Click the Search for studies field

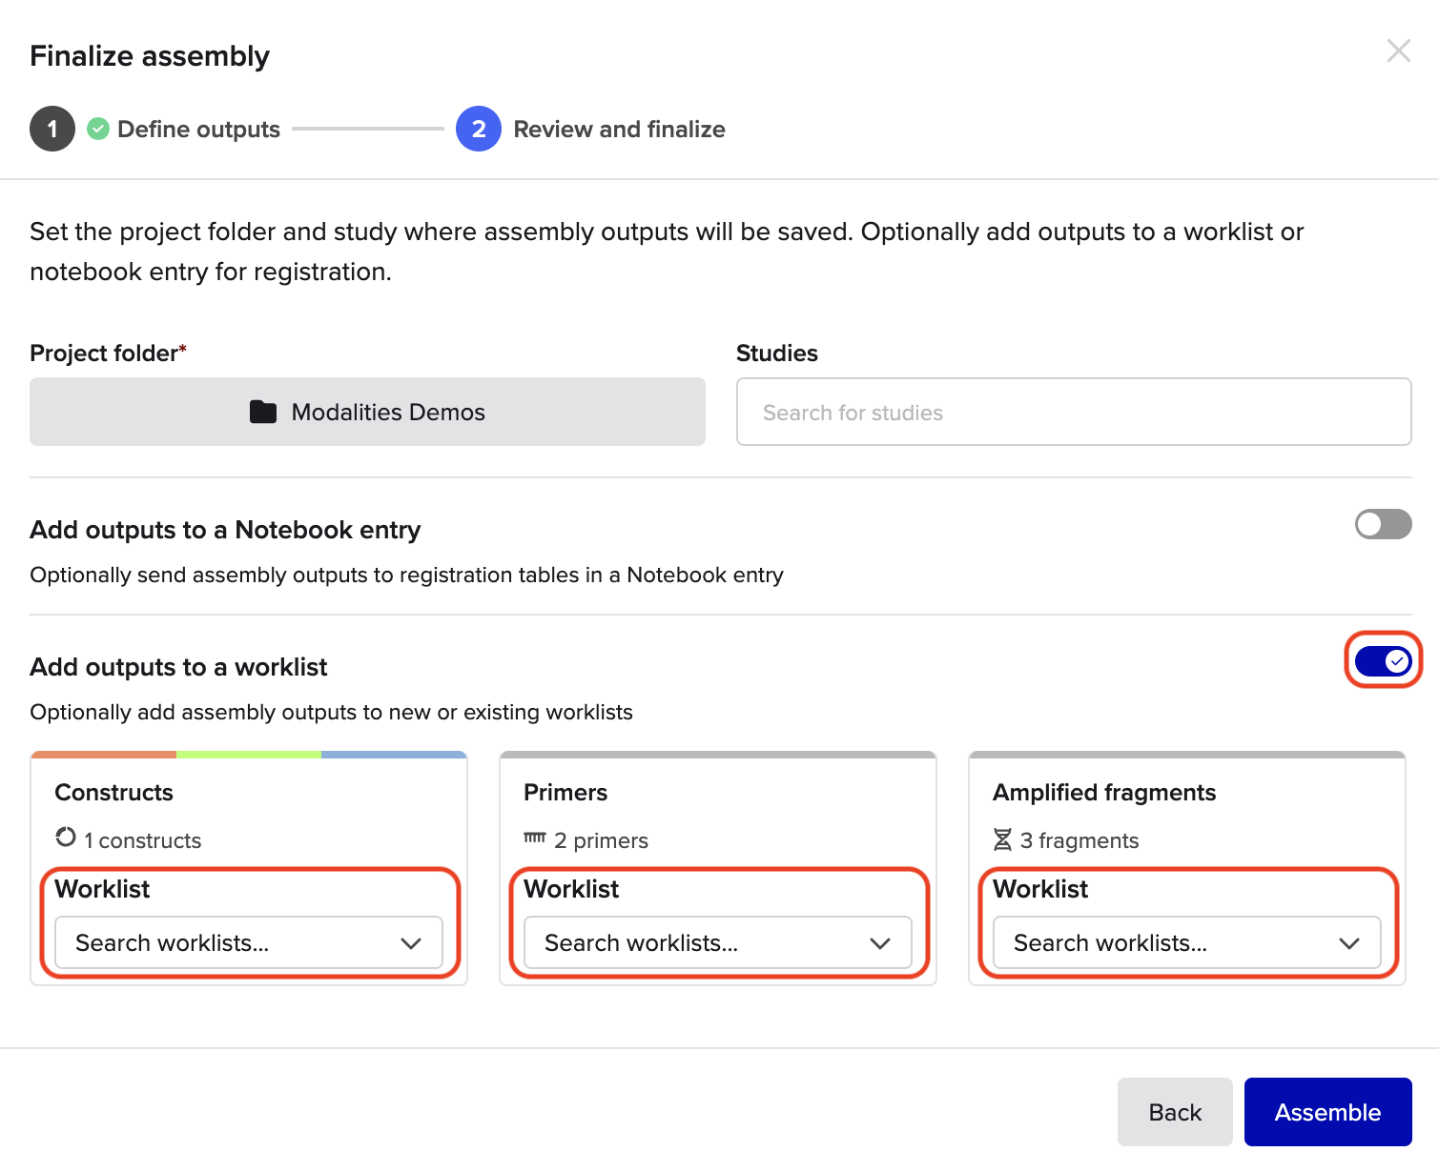coord(1074,412)
